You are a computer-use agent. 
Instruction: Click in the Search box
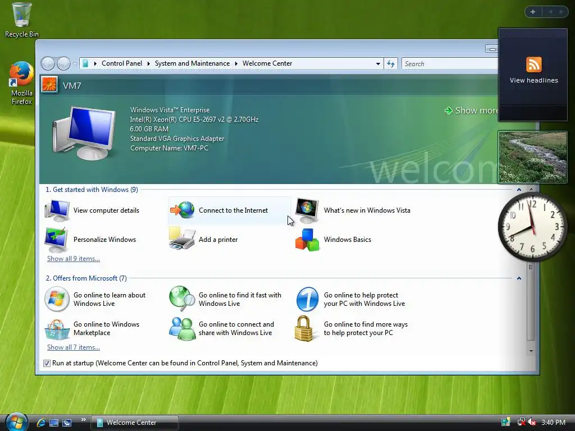450,64
